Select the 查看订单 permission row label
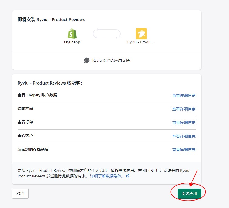Image resolution: width=229 pixels, height=208 pixels. (x=25, y=122)
